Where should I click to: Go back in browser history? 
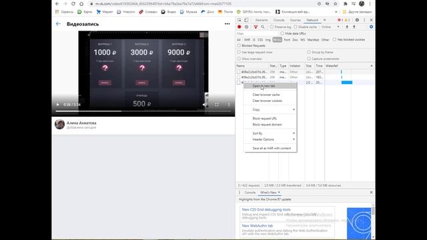(x=57, y=4)
